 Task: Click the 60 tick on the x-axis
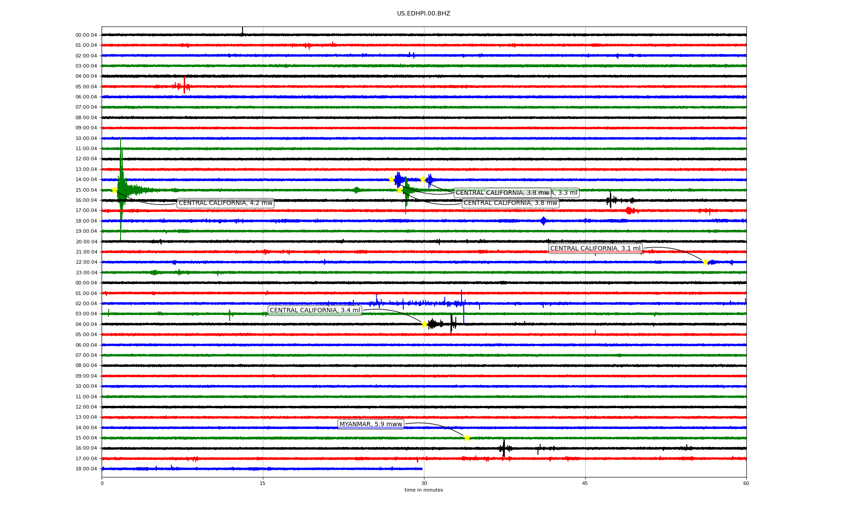pyautogui.click(x=746, y=483)
